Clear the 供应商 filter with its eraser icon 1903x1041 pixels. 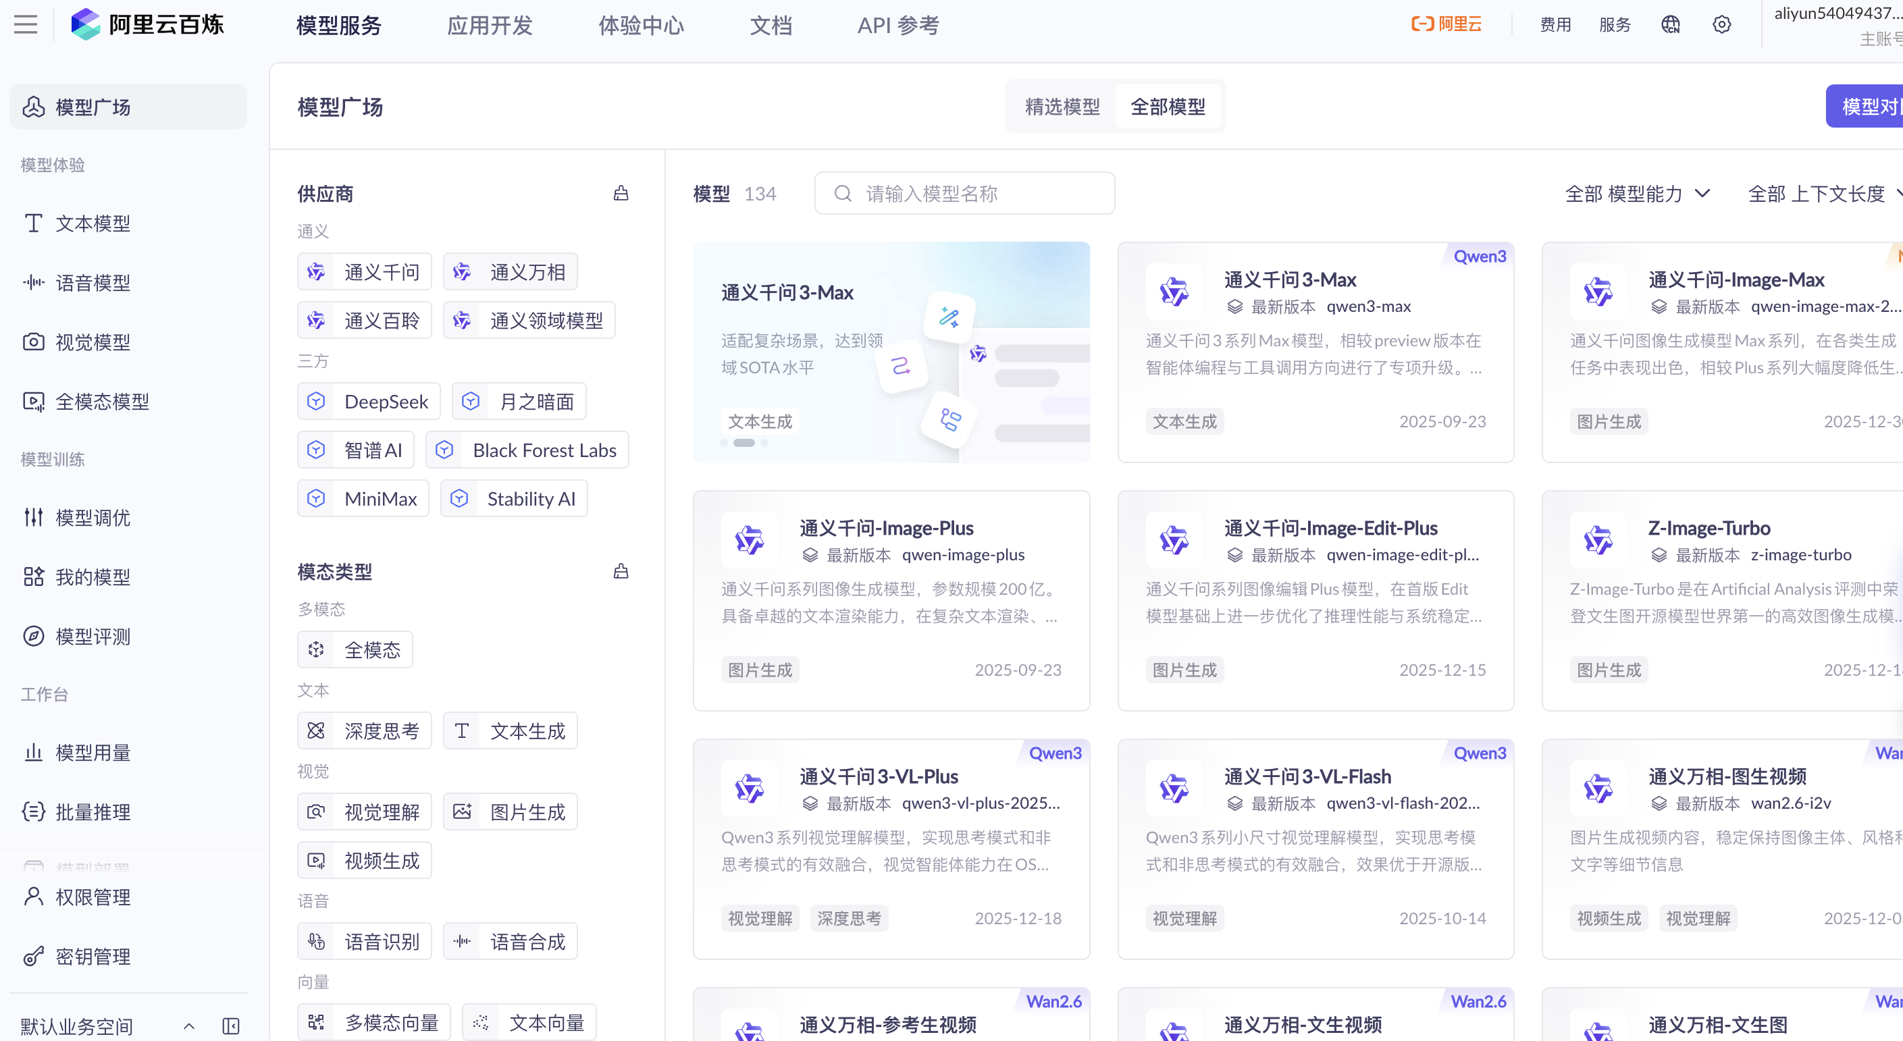[x=621, y=194]
